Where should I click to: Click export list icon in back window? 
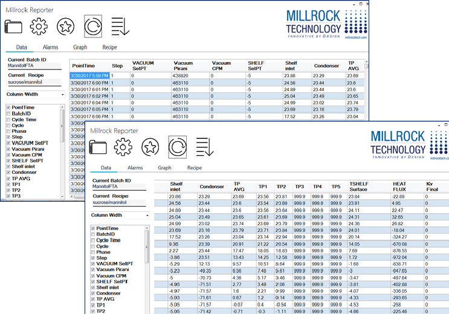pyautogui.click(x=120, y=27)
